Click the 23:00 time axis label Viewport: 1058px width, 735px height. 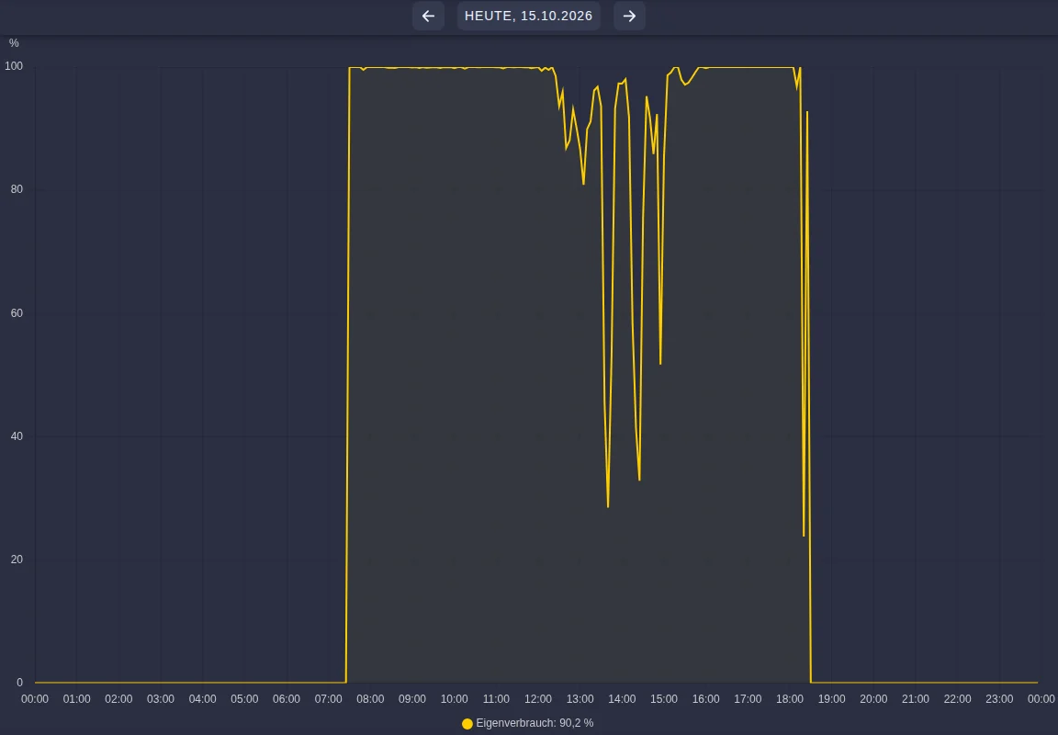point(999,698)
